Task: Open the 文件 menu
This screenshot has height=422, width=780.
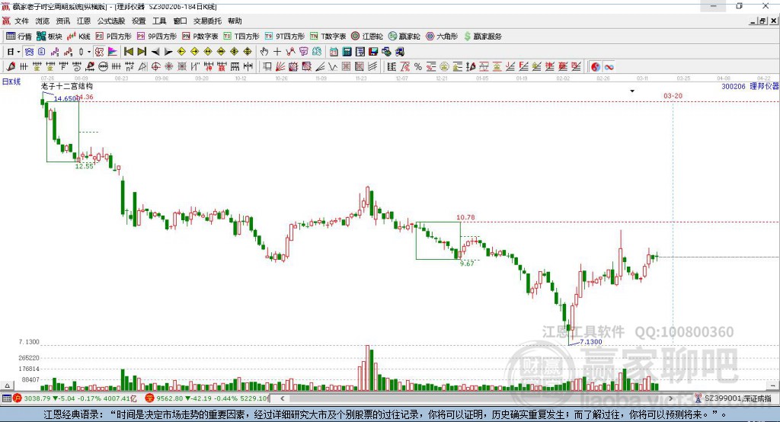Action: pyautogui.click(x=22, y=21)
